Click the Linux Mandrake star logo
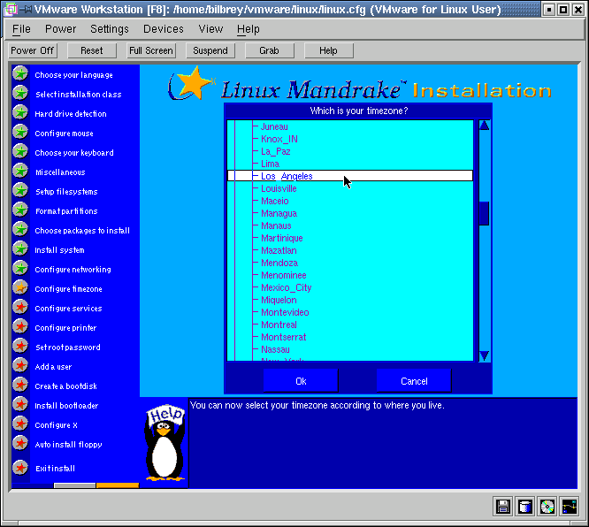The height and width of the screenshot is (527, 589). point(191,84)
